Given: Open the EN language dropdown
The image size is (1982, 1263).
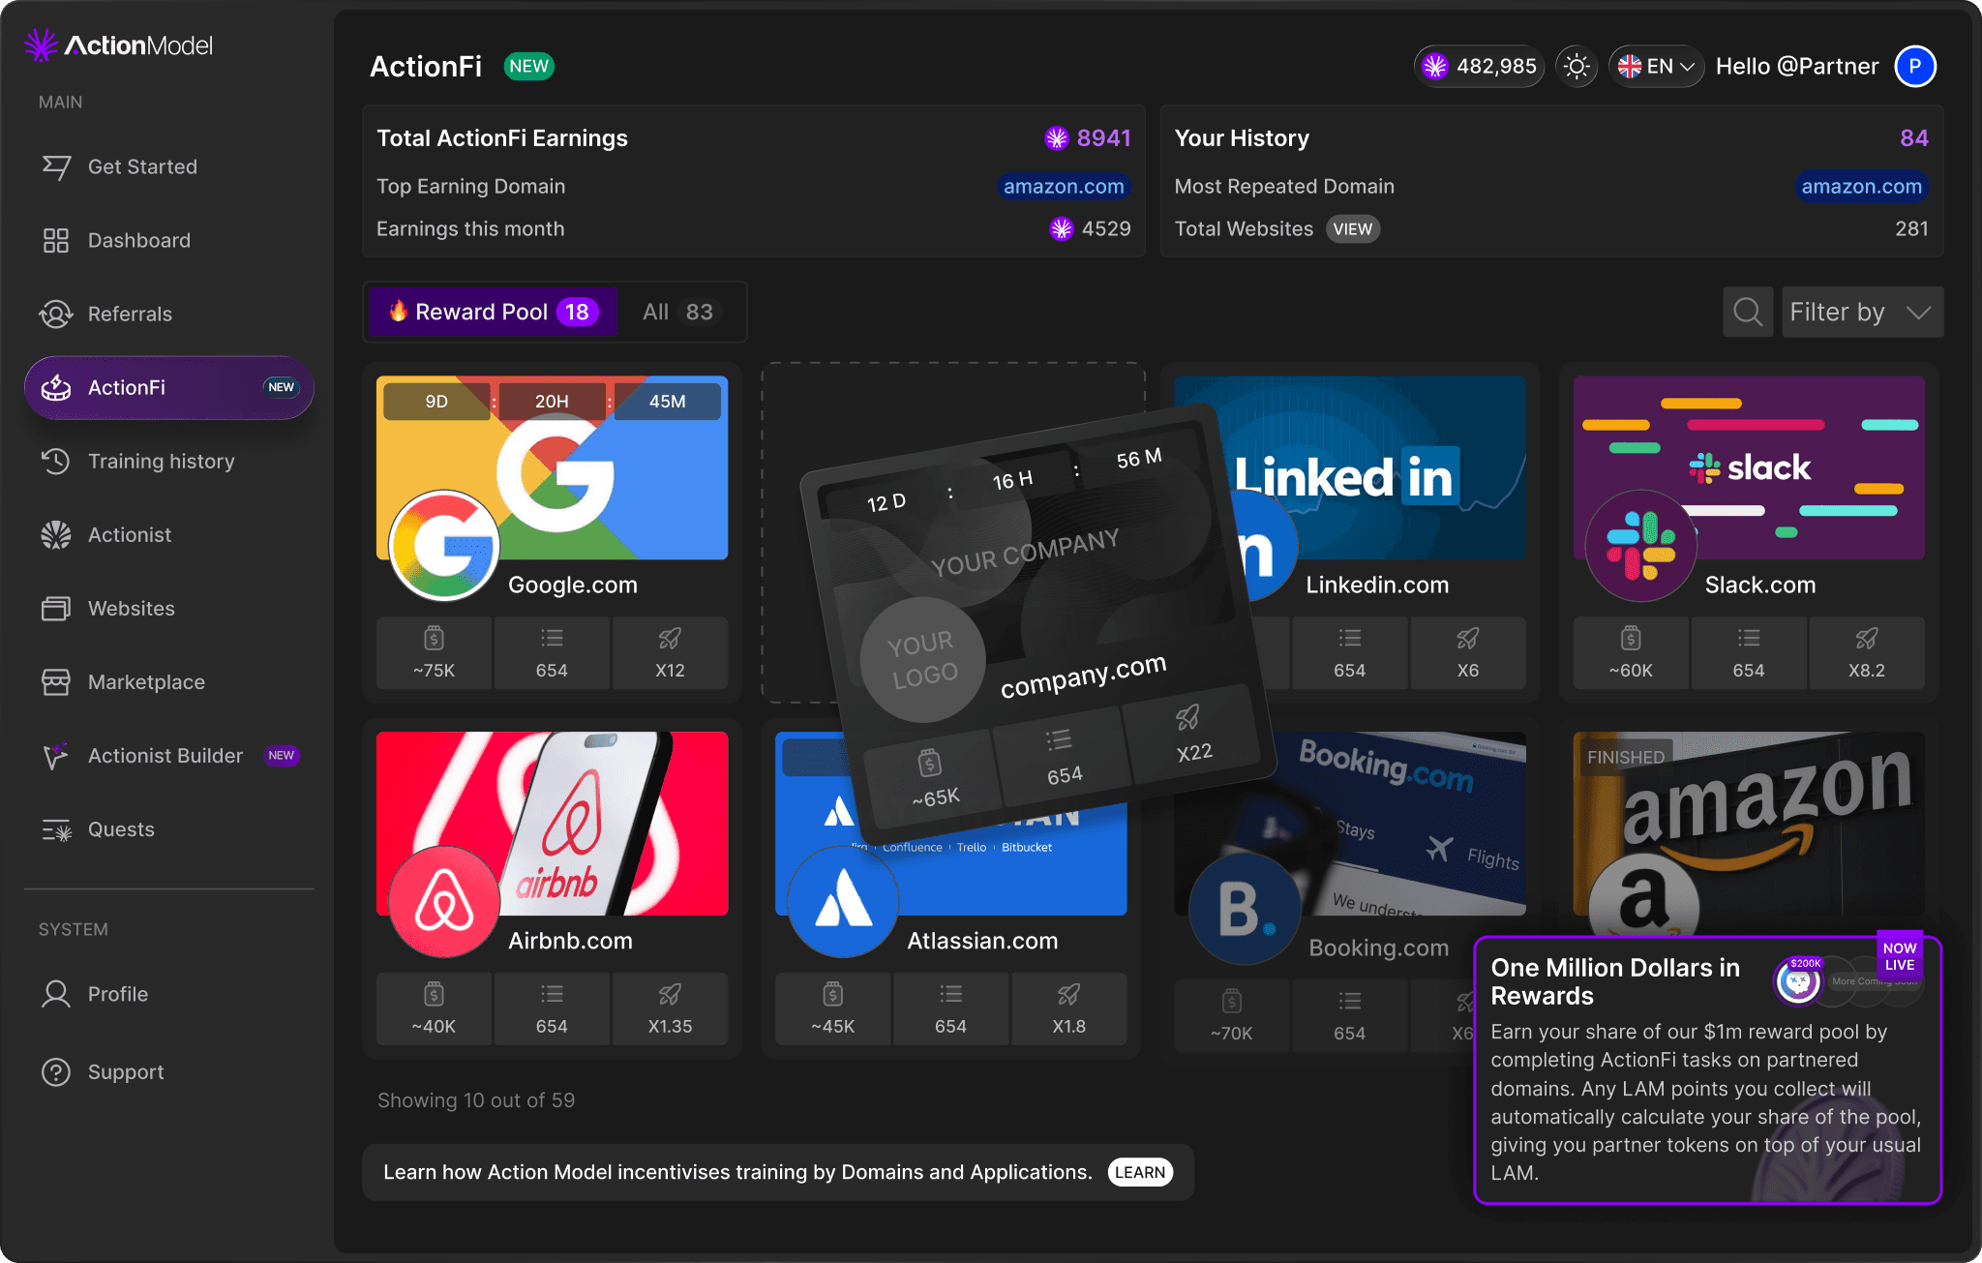Looking at the screenshot, I should (x=1656, y=66).
